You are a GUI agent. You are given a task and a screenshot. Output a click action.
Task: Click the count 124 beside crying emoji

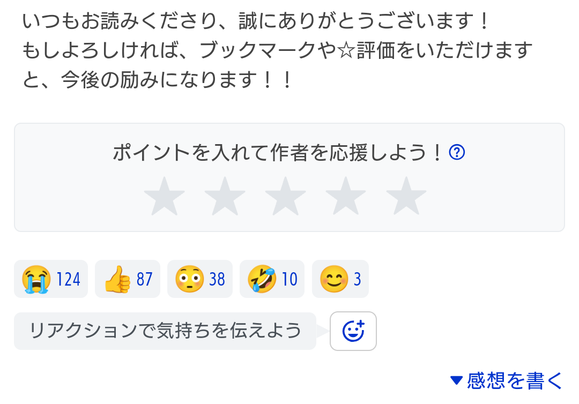tap(69, 280)
